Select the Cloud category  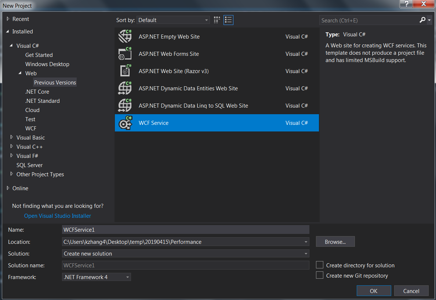[32, 110]
